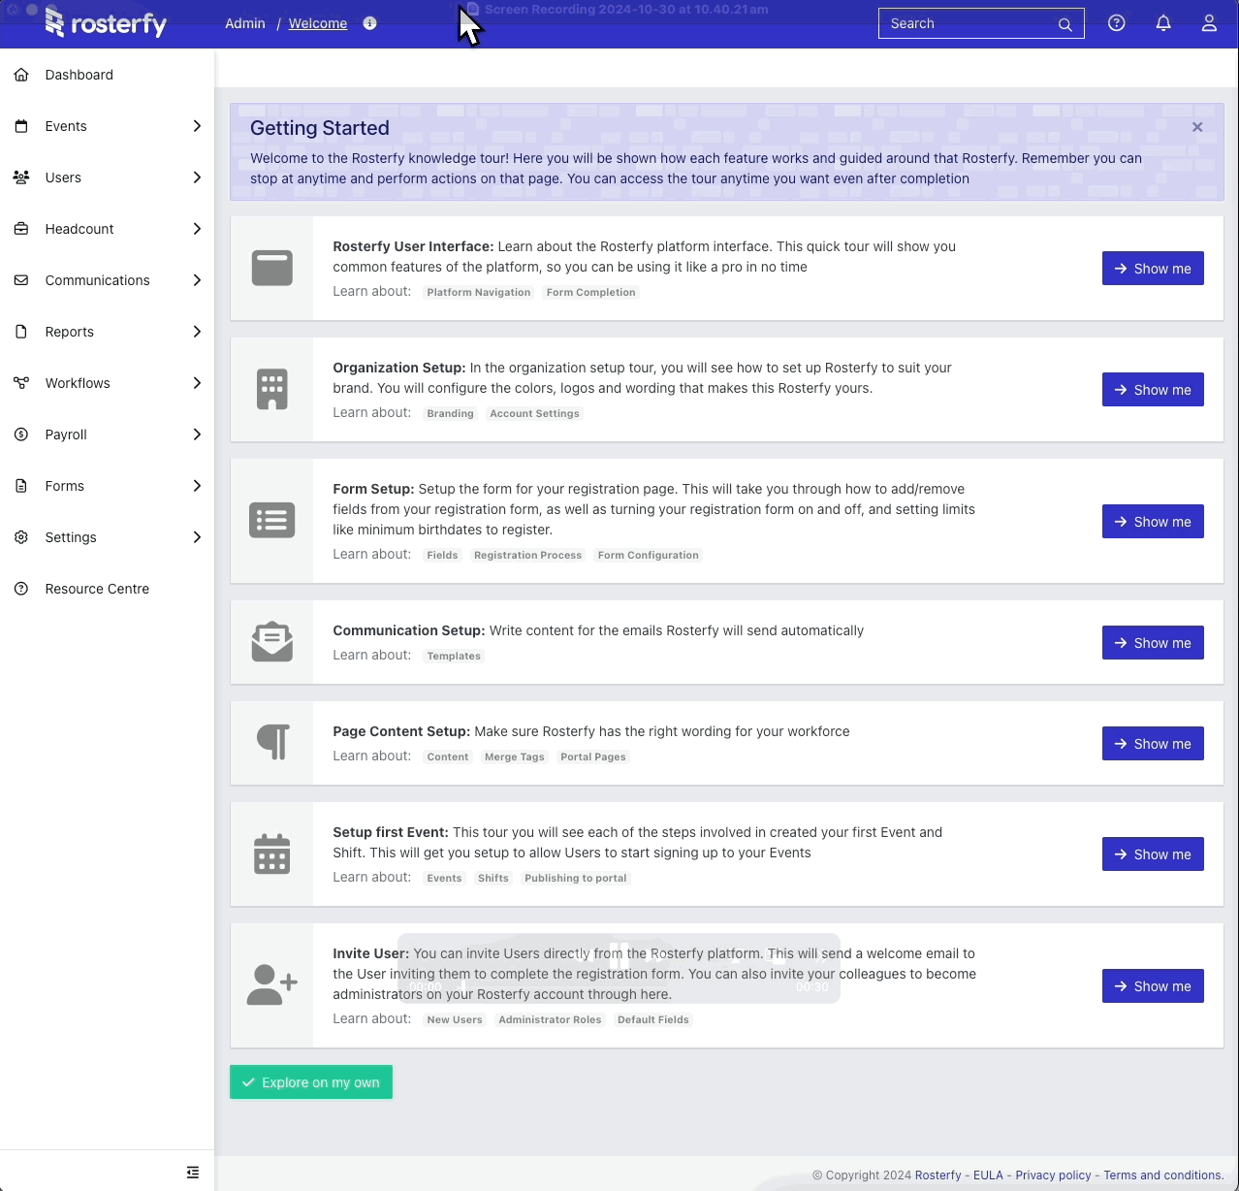The image size is (1239, 1191).
Task: Open the Privacy policy footer link
Action: pyautogui.click(x=1053, y=1175)
